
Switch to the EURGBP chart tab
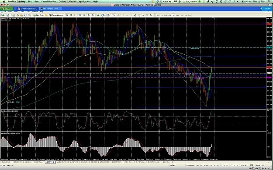point(117,162)
